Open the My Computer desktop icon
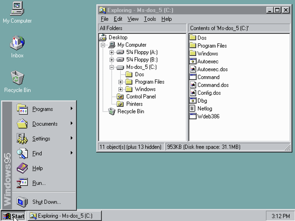 [x=17, y=11]
